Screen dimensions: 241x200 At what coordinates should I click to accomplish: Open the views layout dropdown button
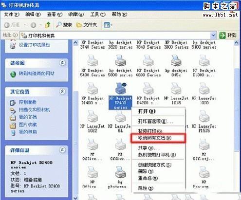click(108, 25)
